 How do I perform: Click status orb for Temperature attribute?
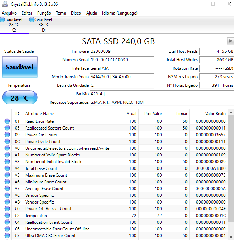pyautogui.click(x=7, y=215)
